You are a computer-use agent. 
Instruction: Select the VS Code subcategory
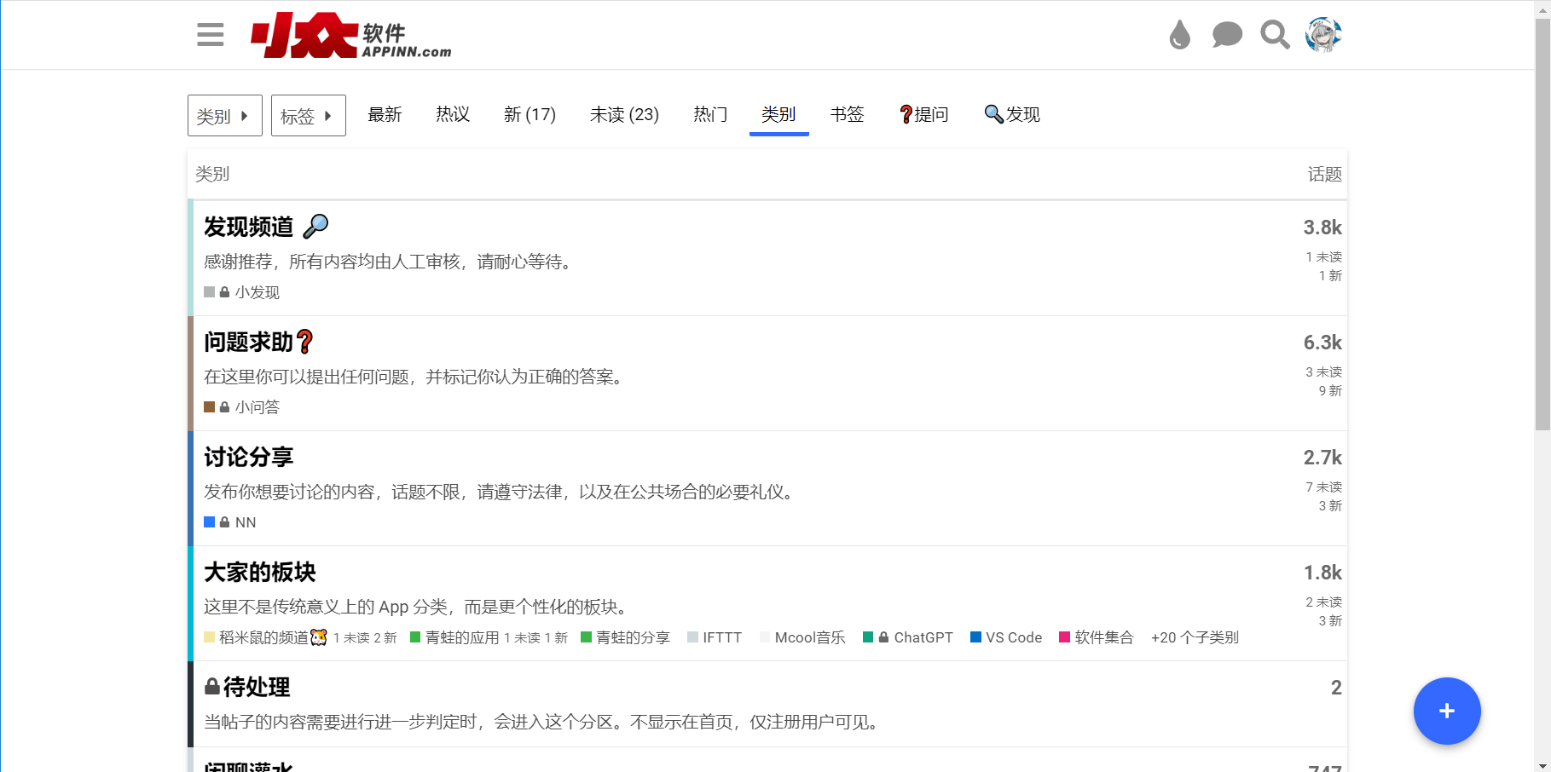[1013, 637]
